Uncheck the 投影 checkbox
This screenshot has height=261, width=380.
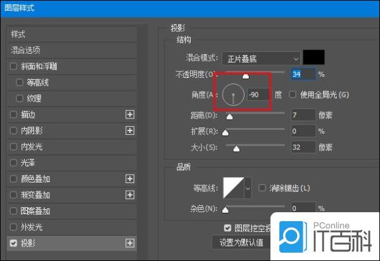13,243
